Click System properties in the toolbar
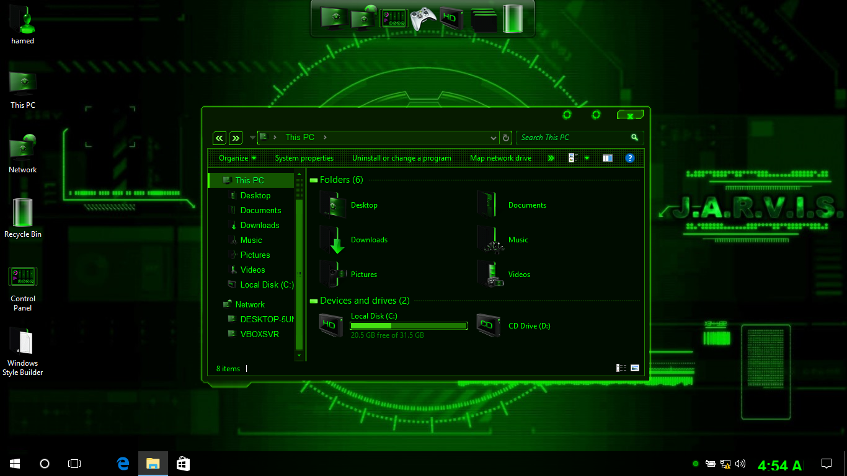The height and width of the screenshot is (476, 847). (x=304, y=158)
